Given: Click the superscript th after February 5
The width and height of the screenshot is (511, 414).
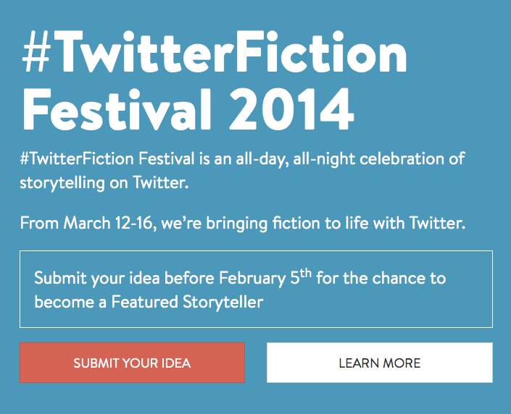Looking at the screenshot, I should (305, 274).
